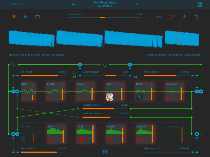Click the orange playhead in the waveform

pos(179,37)
